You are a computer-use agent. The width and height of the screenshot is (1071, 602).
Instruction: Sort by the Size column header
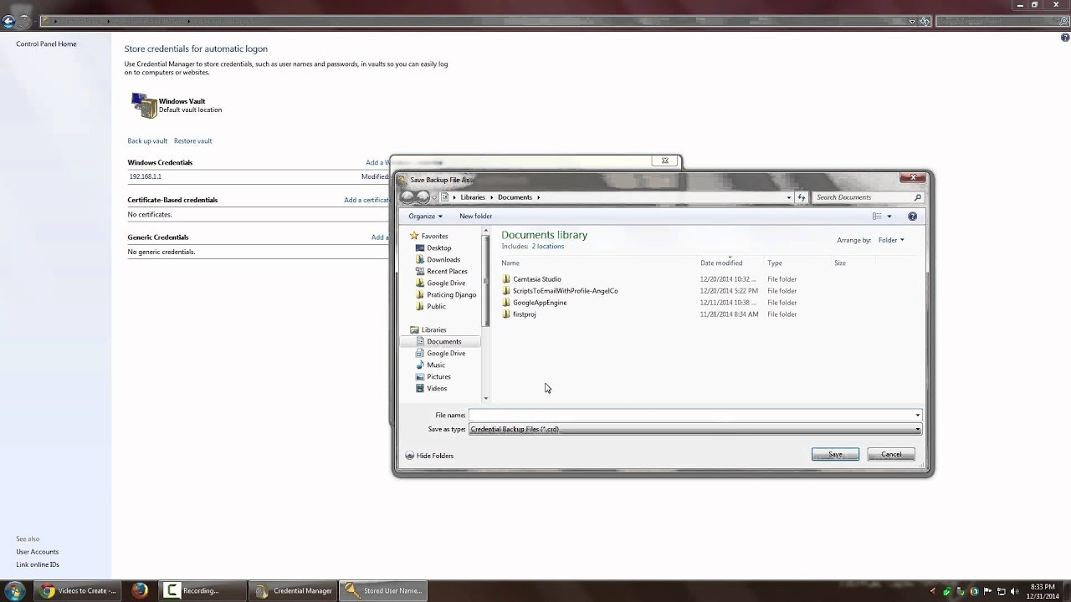tap(840, 263)
